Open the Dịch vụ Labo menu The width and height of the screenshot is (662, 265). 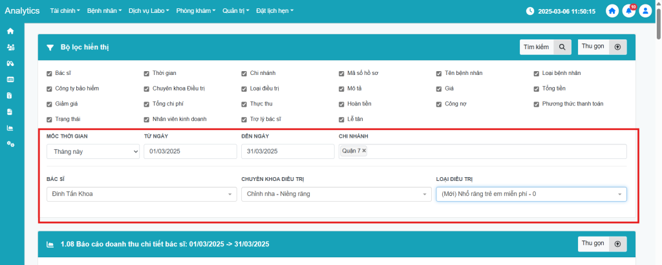(x=149, y=11)
